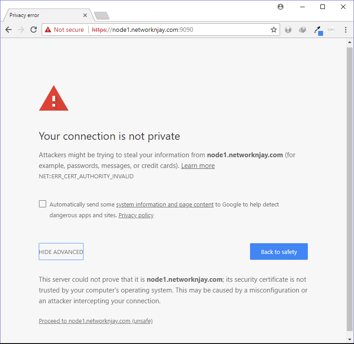The image size is (354, 344).
Task: Open the Chrome profile avatar menu
Action: click(x=281, y=7)
